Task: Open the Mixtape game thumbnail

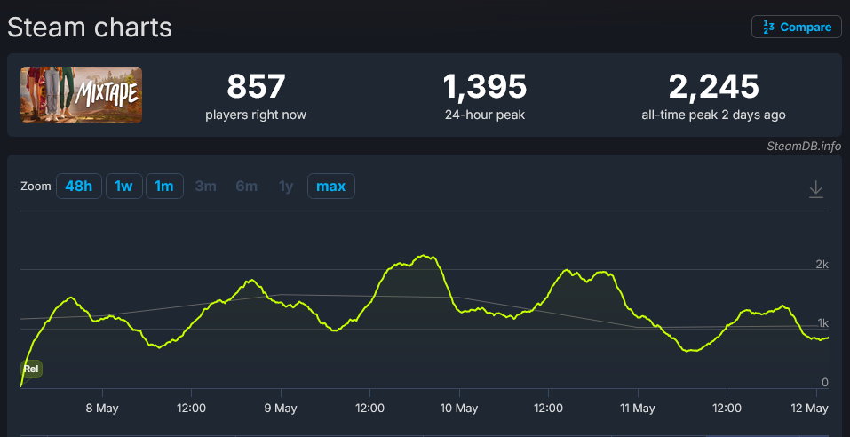Action: [82, 95]
